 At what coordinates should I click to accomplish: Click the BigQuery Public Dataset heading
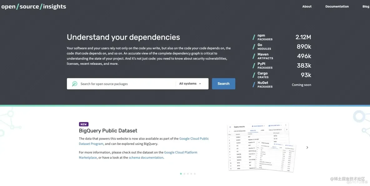(x=108, y=131)
